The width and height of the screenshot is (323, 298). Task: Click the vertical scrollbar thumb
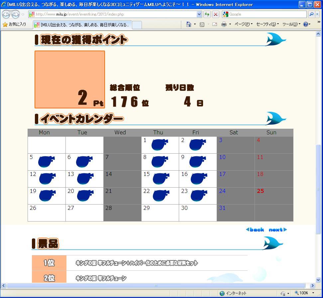pos(318,189)
